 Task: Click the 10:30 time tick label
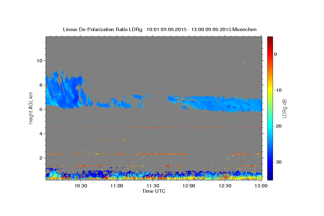coord(80,186)
